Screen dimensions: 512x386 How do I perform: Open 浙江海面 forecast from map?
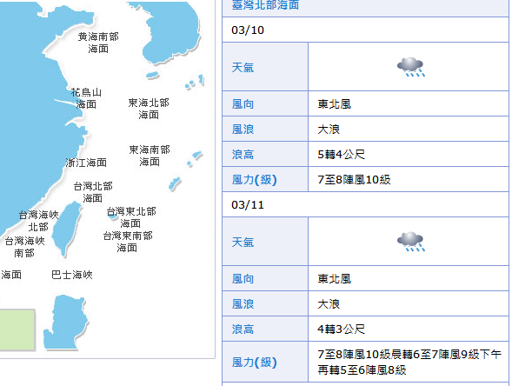click(x=86, y=163)
